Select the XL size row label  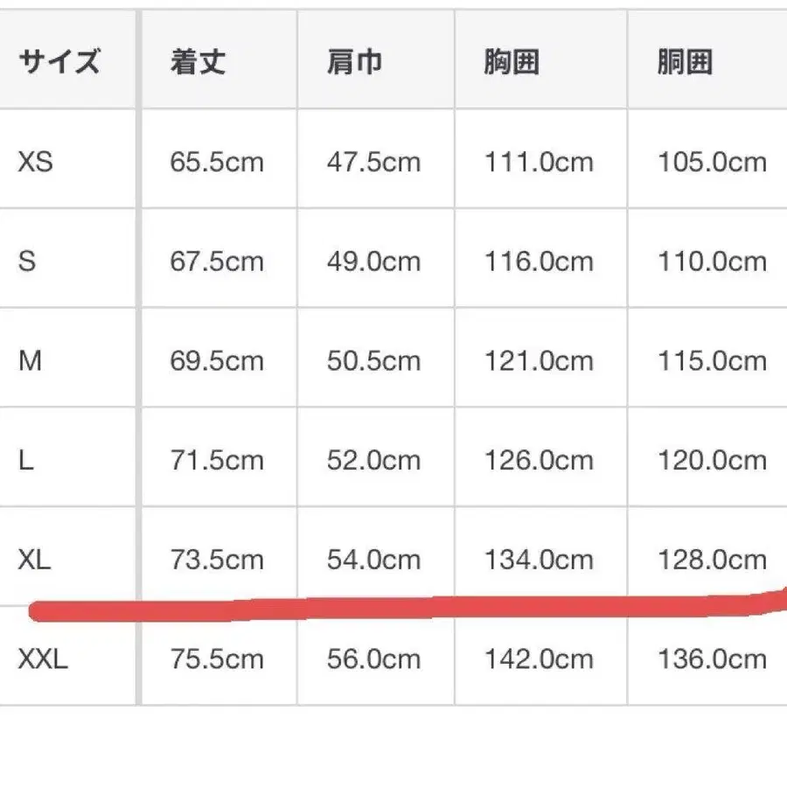pos(34,560)
